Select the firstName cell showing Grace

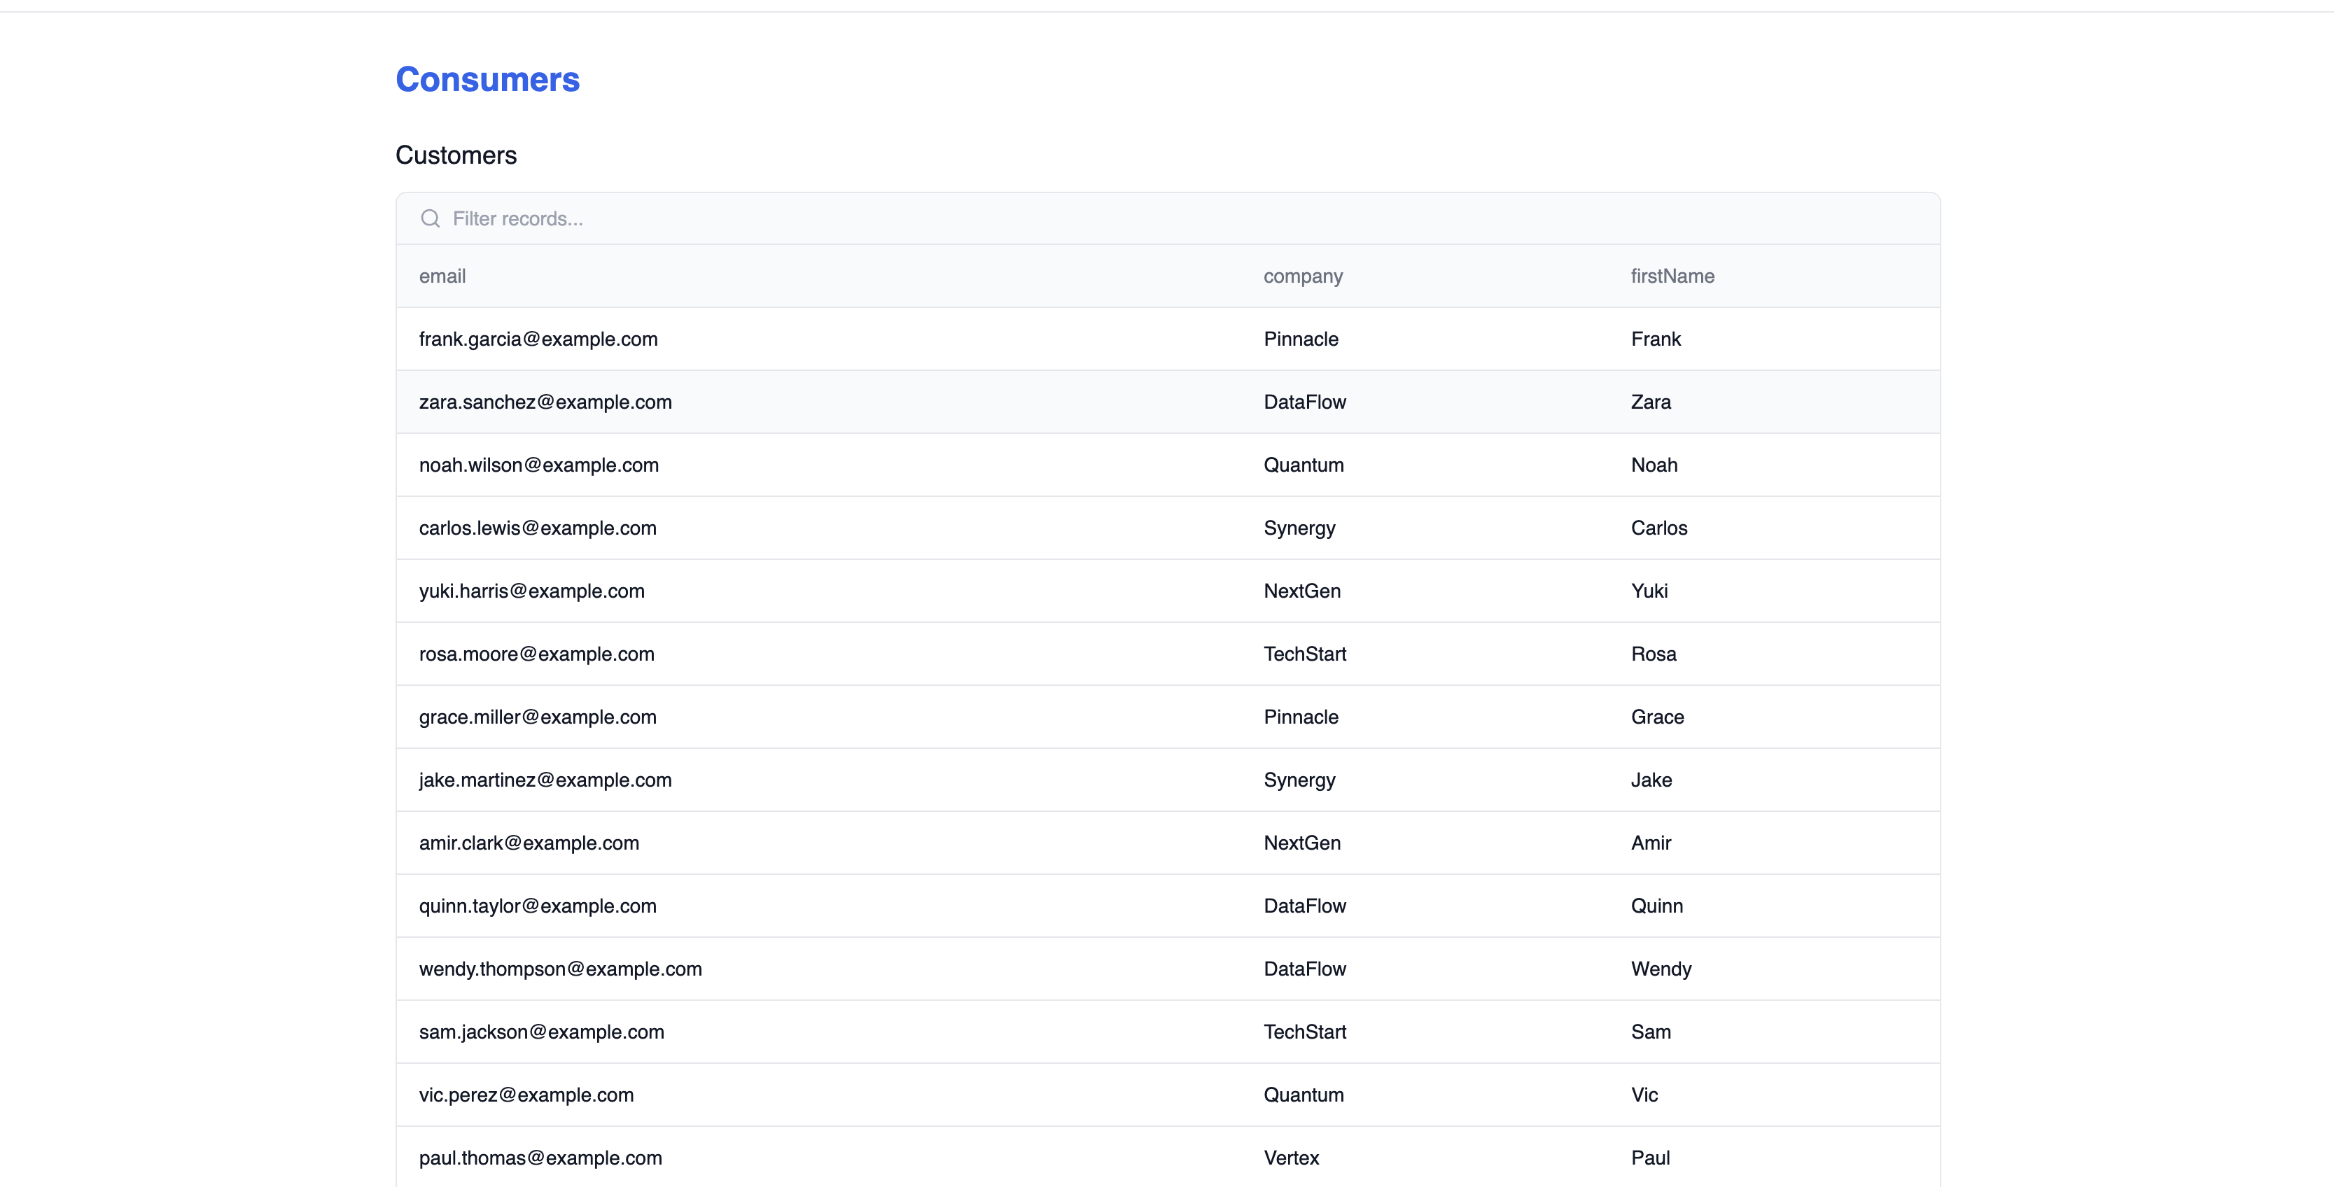[1657, 717]
